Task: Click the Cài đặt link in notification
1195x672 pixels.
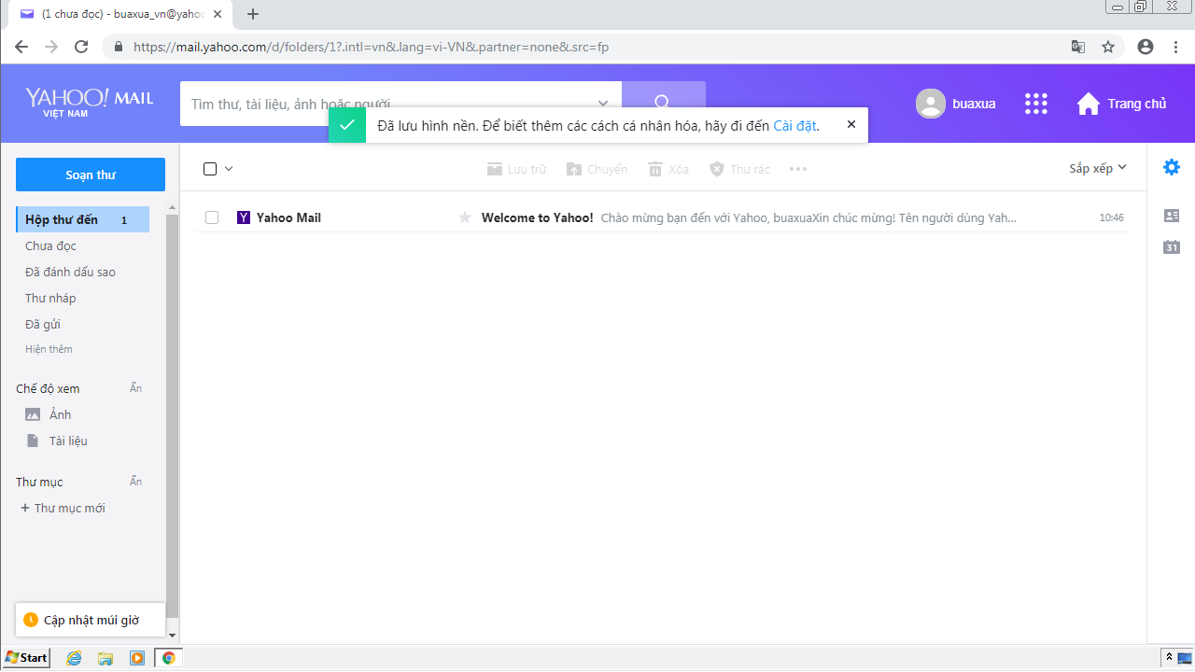Action: 795,125
